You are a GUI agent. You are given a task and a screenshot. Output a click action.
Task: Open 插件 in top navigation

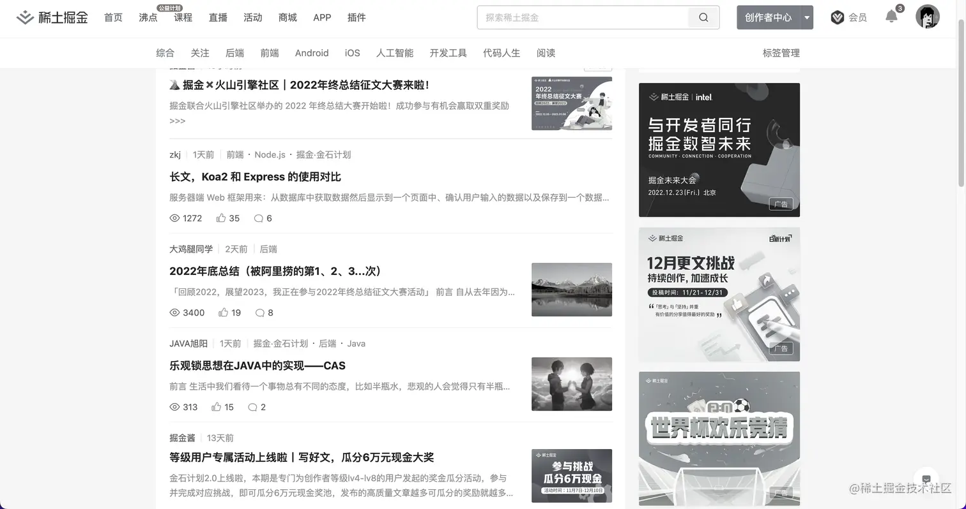(356, 18)
